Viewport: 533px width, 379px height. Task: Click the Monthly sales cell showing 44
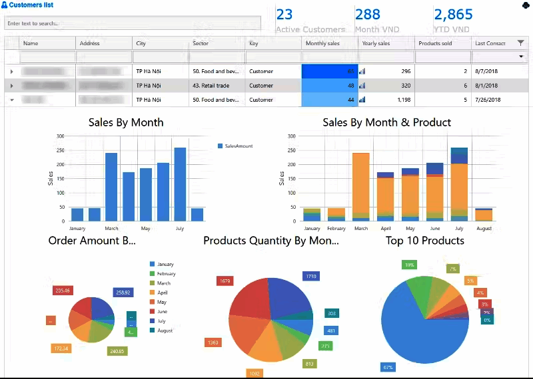pos(330,100)
